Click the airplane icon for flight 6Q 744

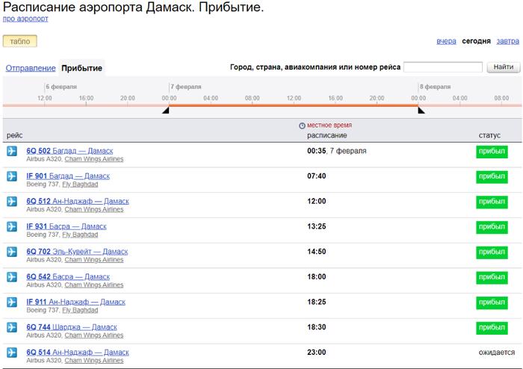pos(11,327)
